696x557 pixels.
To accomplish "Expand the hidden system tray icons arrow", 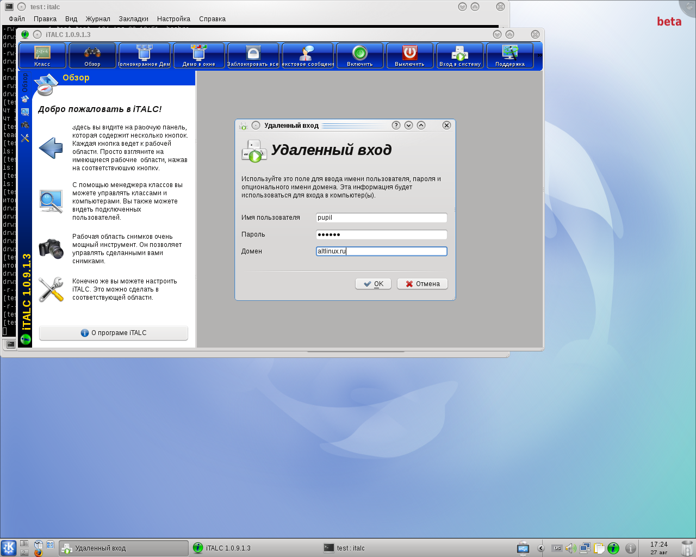I will click(540, 548).
